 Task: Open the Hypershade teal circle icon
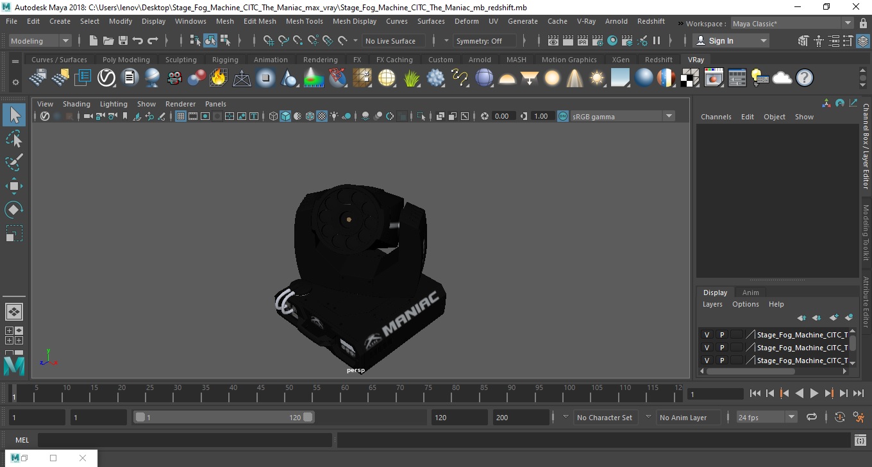click(612, 40)
